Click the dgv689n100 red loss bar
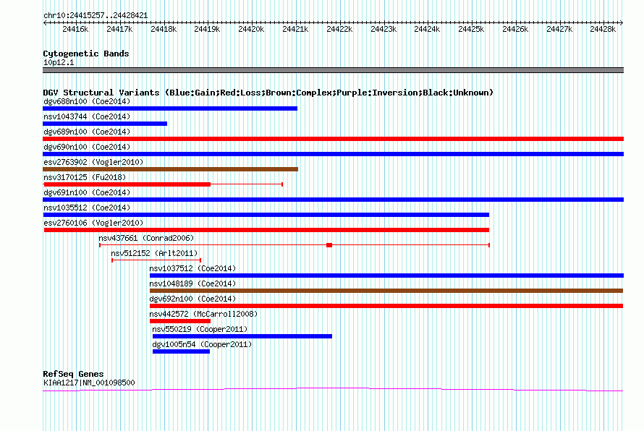The image size is (644, 431). click(x=333, y=139)
